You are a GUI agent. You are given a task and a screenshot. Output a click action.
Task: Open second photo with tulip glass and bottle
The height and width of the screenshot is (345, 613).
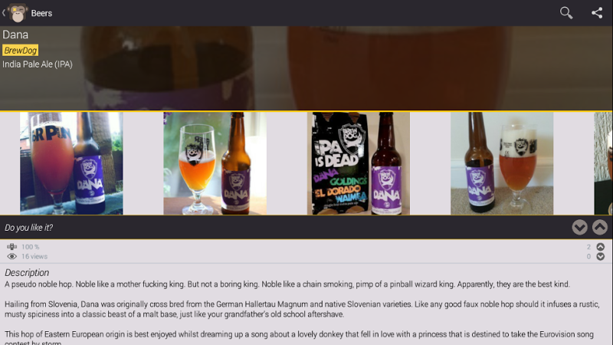[x=215, y=163]
